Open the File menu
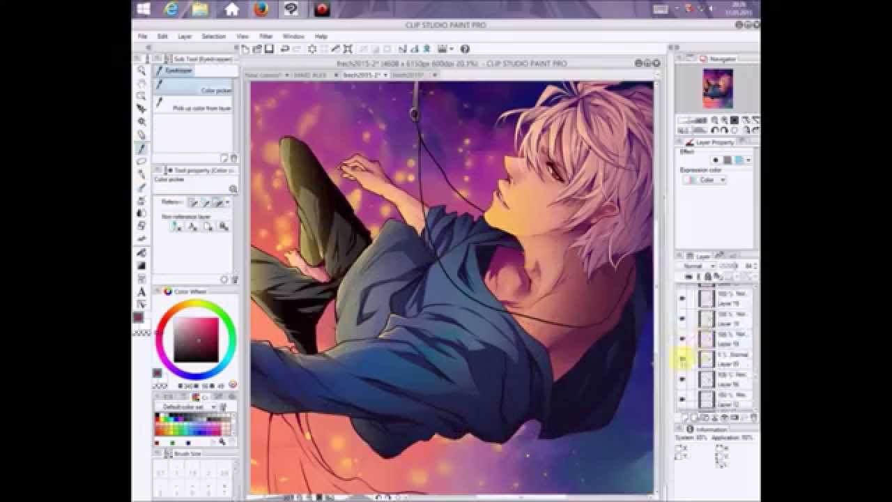The width and height of the screenshot is (892, 502). click(x=142, y=36)
